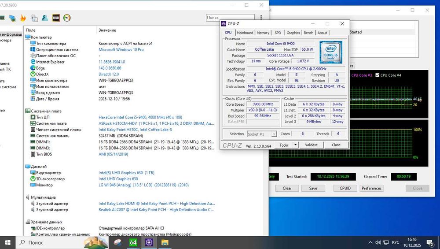Select the Мультимедиа speaker section icon

point(28,197)
